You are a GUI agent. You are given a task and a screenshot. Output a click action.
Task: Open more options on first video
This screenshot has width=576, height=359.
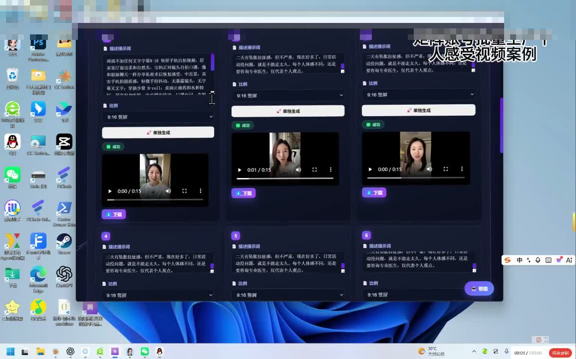[x=201, y=191]
